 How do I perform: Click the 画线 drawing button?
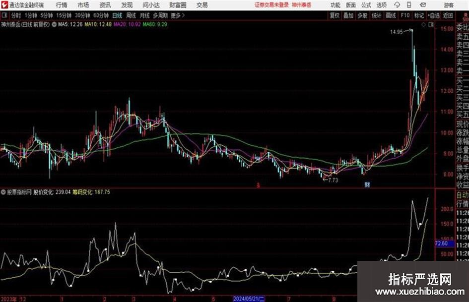pyautogui.click(x=391, y=15)
